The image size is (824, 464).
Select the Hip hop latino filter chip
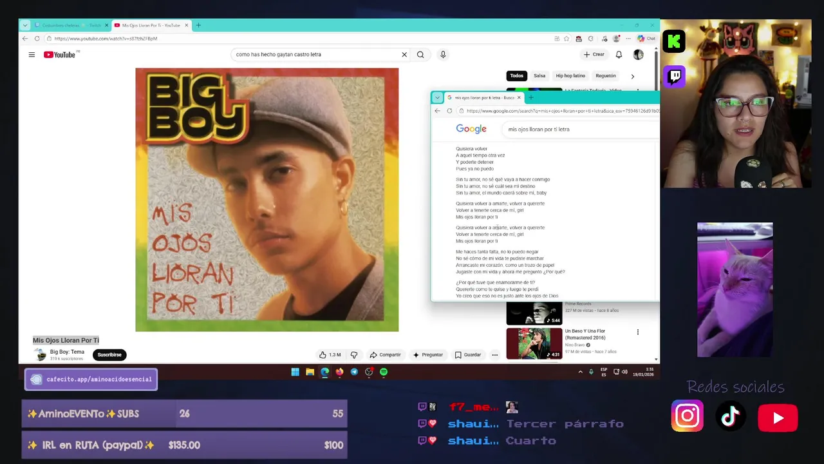[x=570, y=76]
